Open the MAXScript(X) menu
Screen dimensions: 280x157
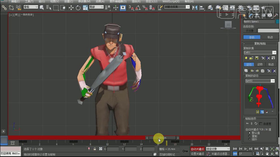pos(171,1)
